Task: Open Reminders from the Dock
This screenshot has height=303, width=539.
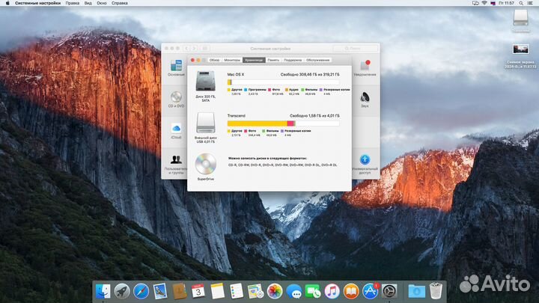Action: 237,291
